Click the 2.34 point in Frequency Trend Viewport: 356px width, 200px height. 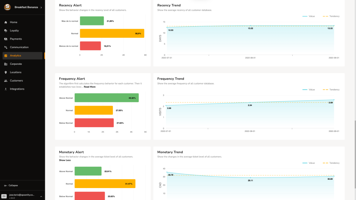pyautogui.click(x=250, y=103)
